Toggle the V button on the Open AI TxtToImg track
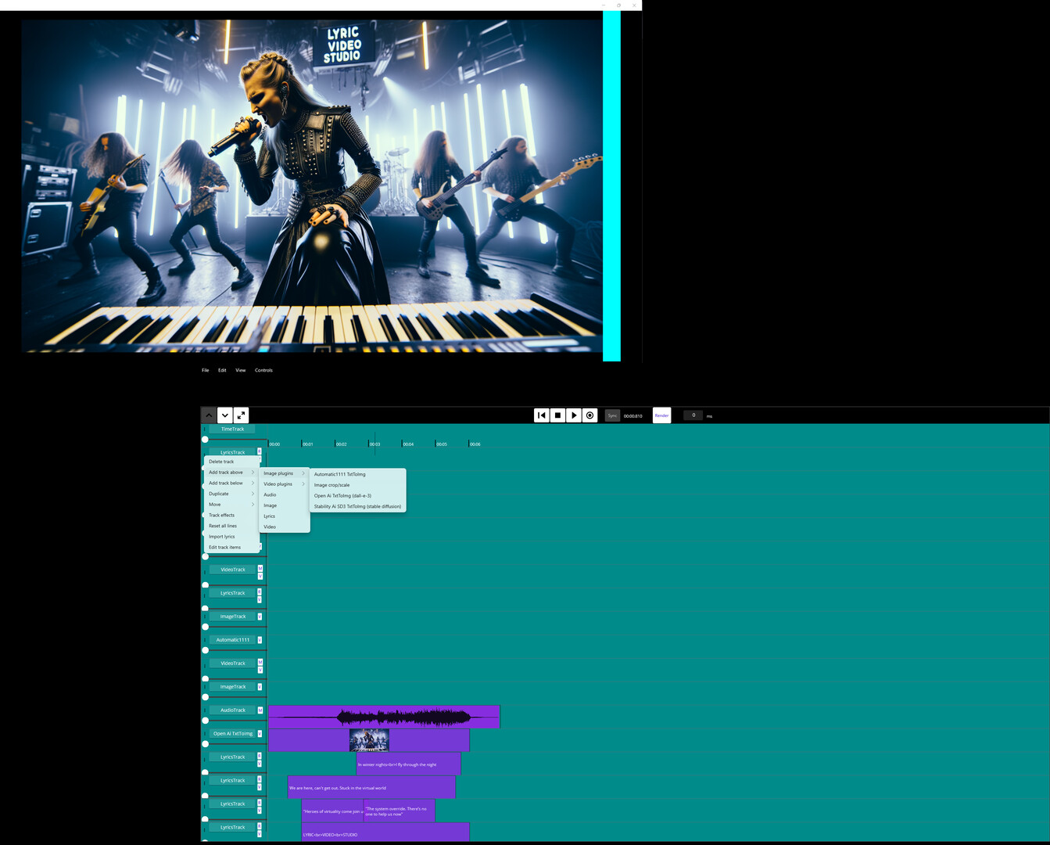1050x845 pixels. tap(260, 734)
